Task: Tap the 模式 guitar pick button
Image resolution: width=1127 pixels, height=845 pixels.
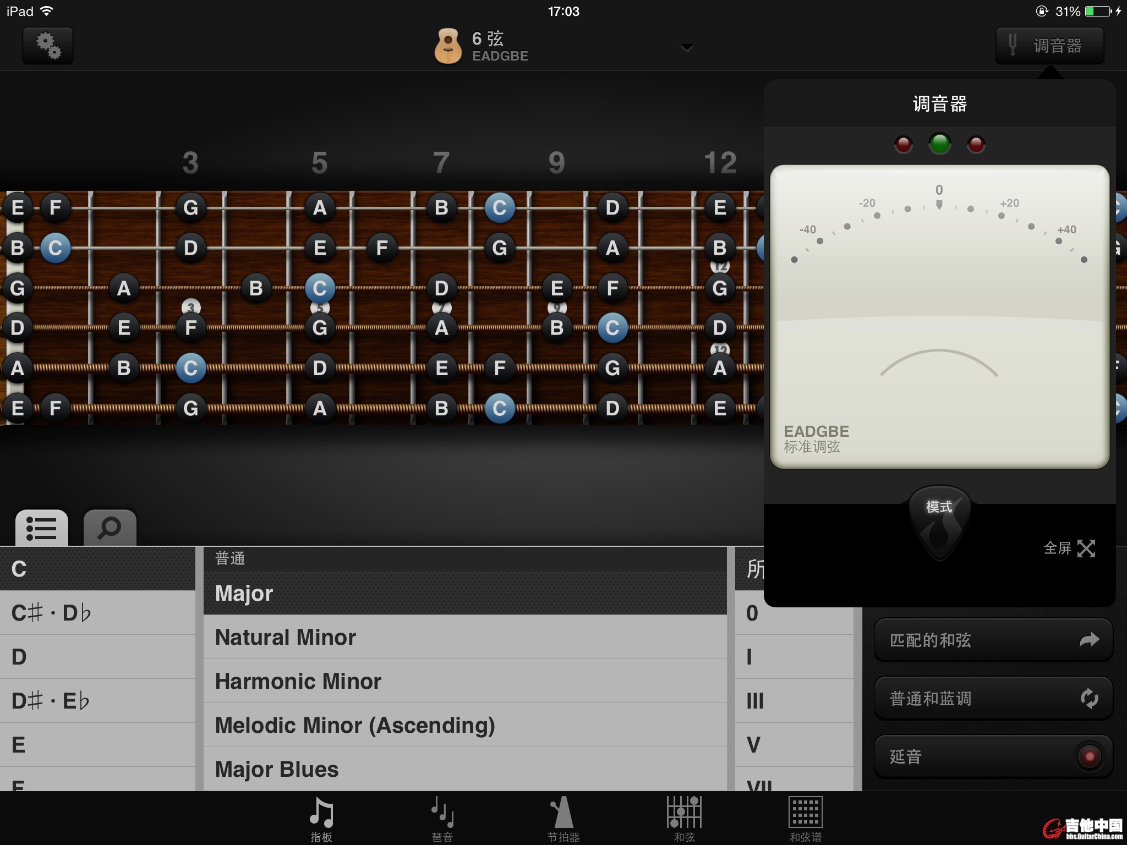Action: 939,520
